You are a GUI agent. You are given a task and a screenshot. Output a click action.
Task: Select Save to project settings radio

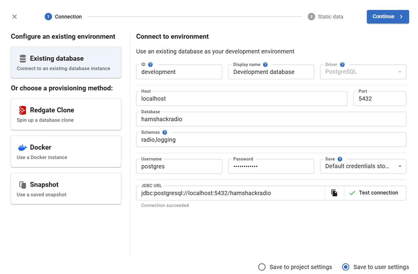262,267
